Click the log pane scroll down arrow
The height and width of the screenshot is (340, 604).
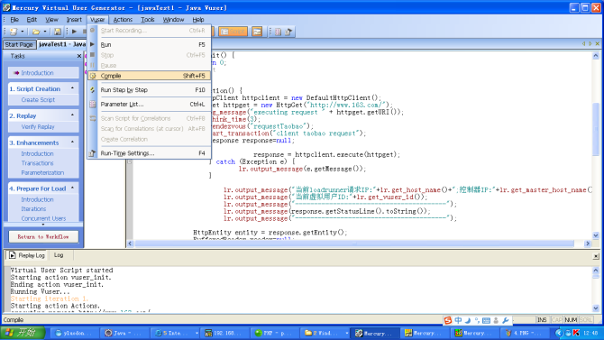596,308
